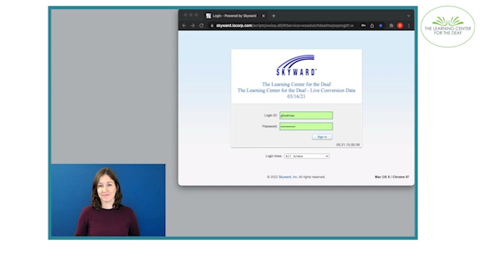This screenshot has width=480, height=270.
Task: Click the Sign In button
Action: (x=322, y=137)
